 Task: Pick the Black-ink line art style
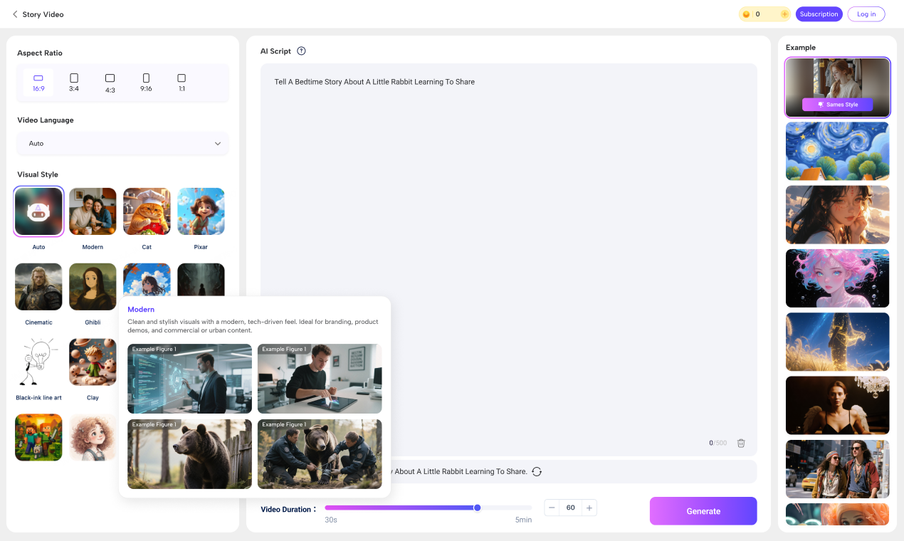[x=38, y=362]
